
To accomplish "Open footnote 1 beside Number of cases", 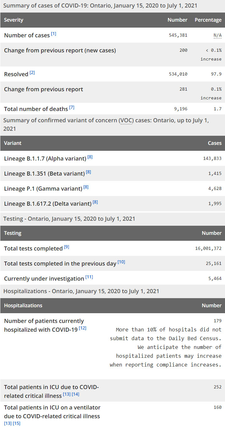I will (54, 34).
